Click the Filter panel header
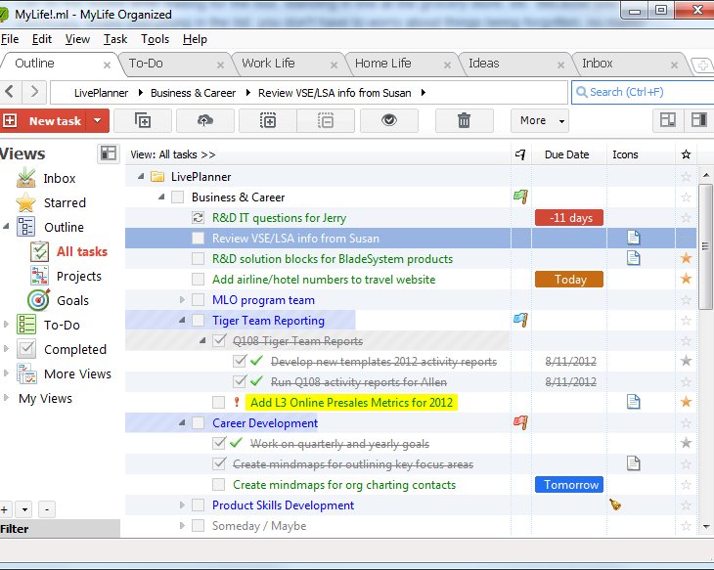Viewport: 714px width, 570px height. (60, 529)
